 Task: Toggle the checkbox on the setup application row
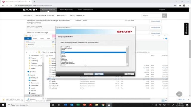[x=48, y=79]
